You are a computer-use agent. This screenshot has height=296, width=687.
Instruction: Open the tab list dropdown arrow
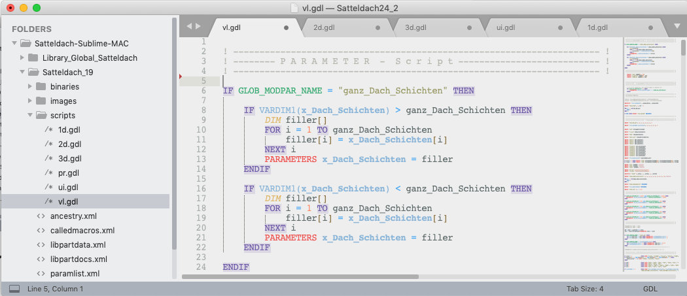pyautogui.click(x=677, y=27)
